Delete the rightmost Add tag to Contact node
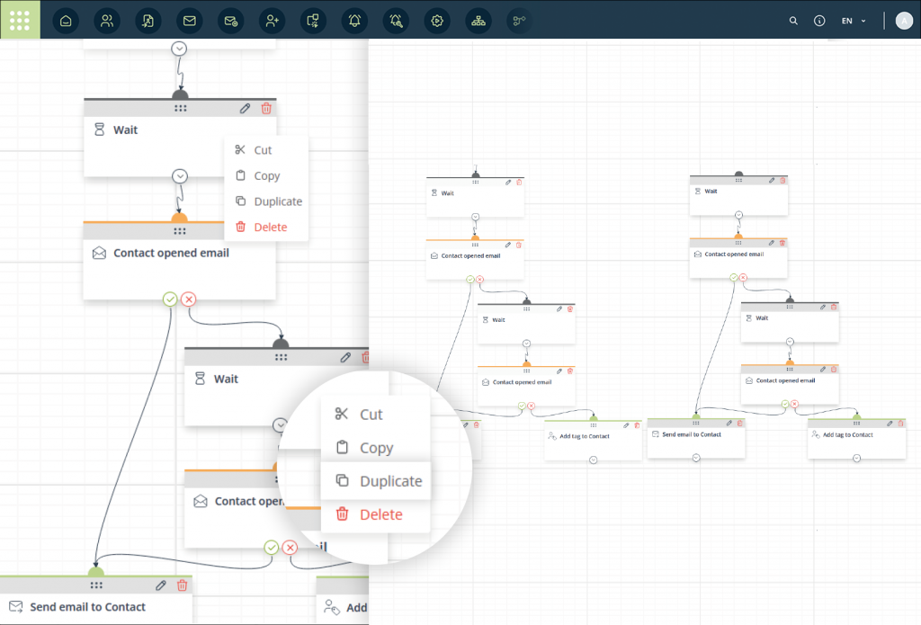The height and width of the screenshot is (625, 921). tap(900, 424)
